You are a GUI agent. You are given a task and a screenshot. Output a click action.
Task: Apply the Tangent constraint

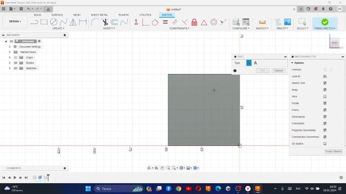(155, 22)
